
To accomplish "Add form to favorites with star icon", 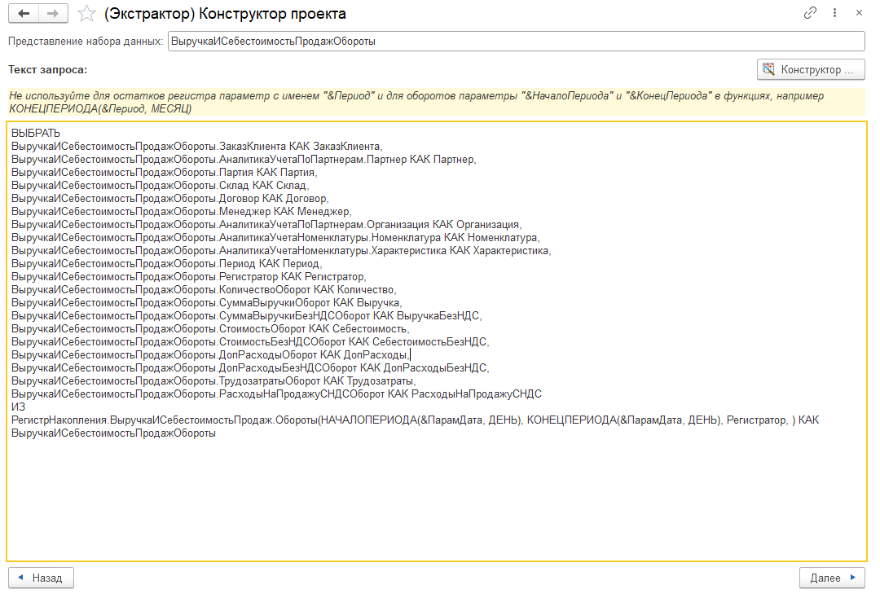I will [x=86, y=14].
